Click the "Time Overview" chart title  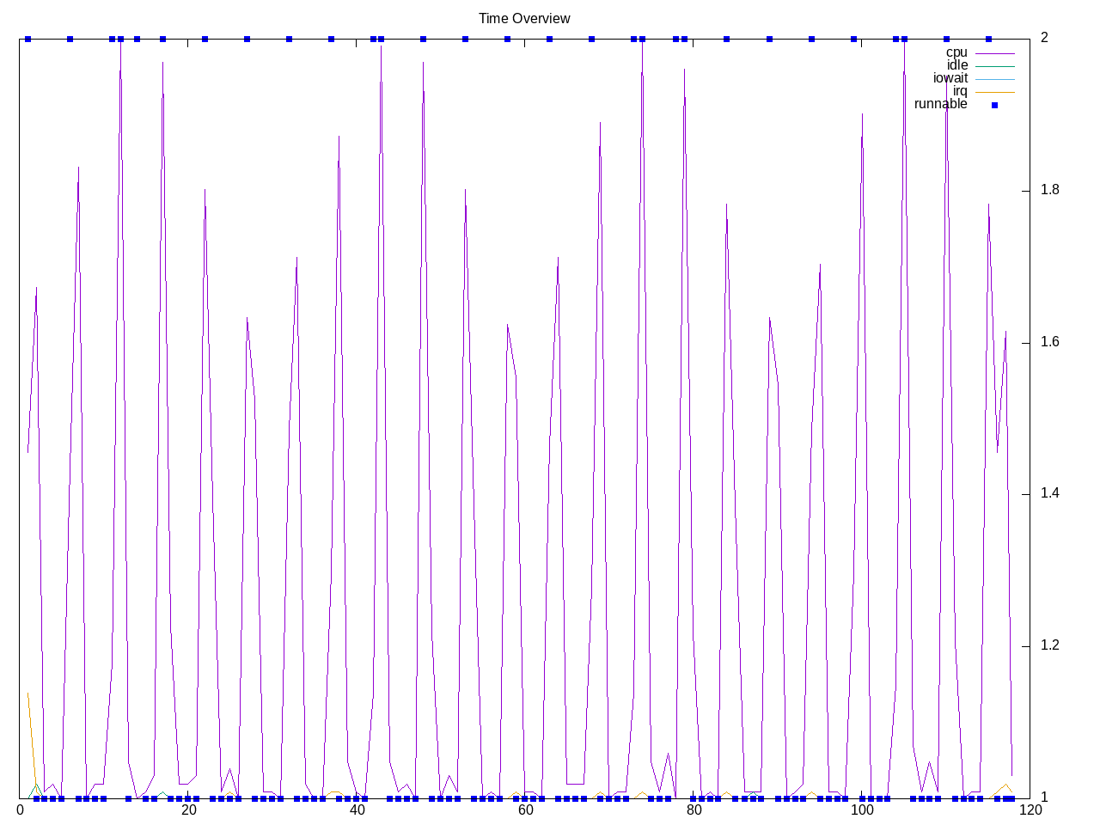coord(524,18)
